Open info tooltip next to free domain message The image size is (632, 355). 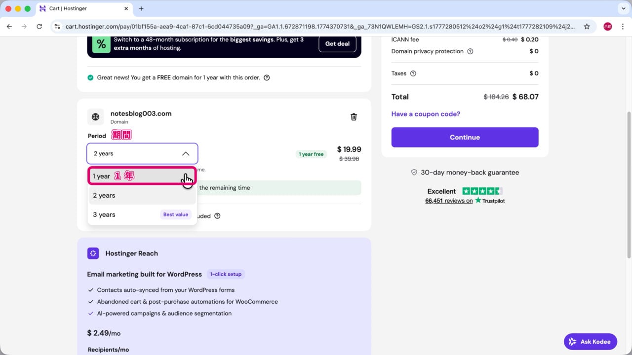coord(267,77)
